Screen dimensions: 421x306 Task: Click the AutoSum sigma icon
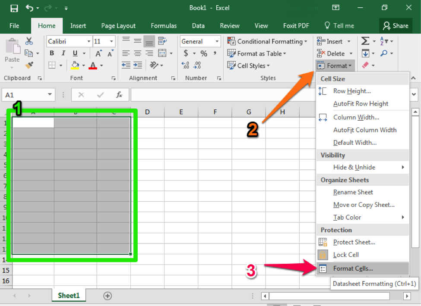pos(365,41)
